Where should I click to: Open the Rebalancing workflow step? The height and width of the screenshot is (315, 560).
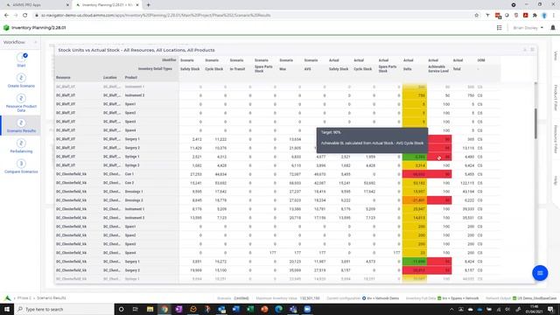(21, 146)
